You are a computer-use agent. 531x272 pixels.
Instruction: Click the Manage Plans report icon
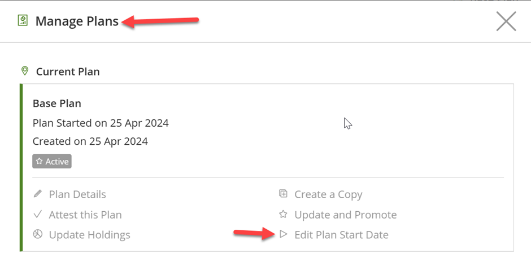point(23,20)
